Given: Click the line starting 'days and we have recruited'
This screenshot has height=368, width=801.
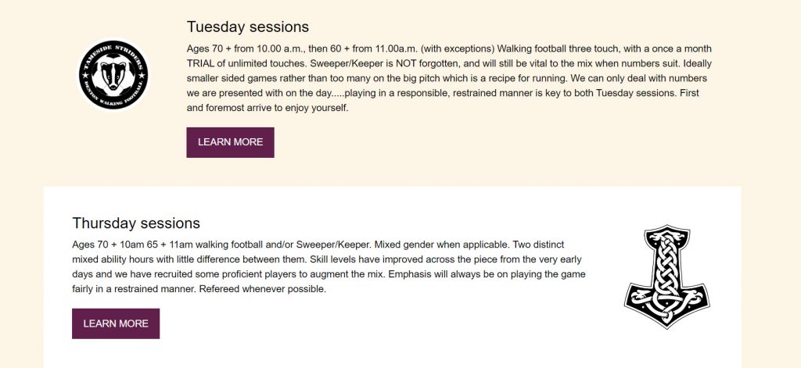Looking at the screenshot, I should 329,274.
